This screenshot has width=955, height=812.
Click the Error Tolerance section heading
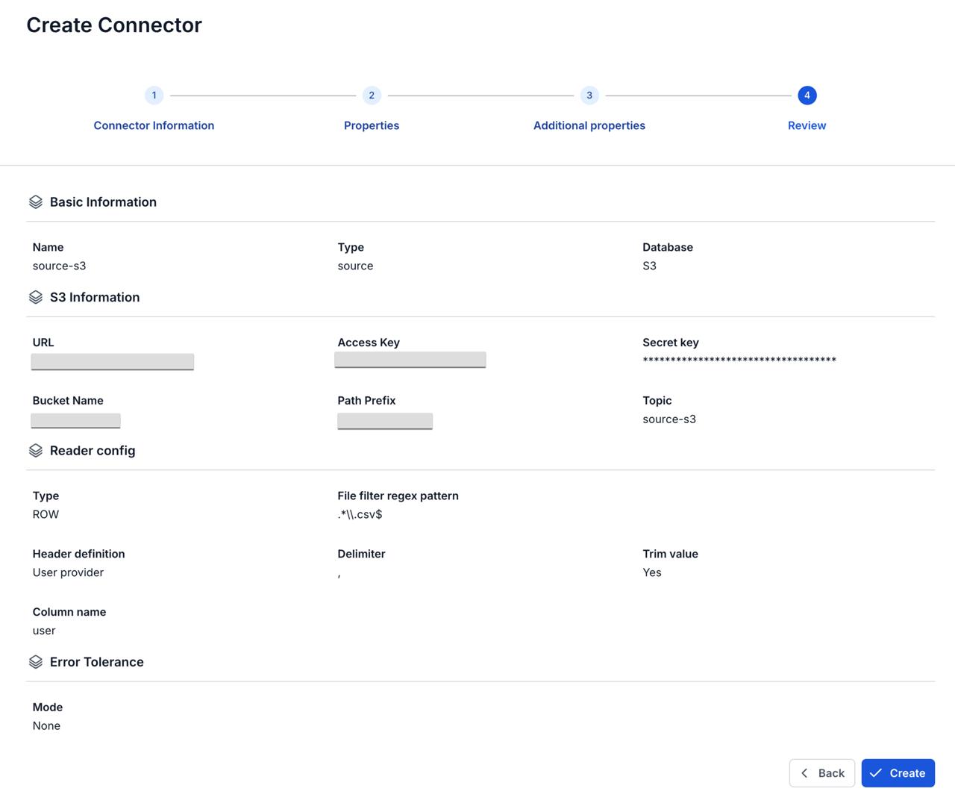click(x=96, y=662)
